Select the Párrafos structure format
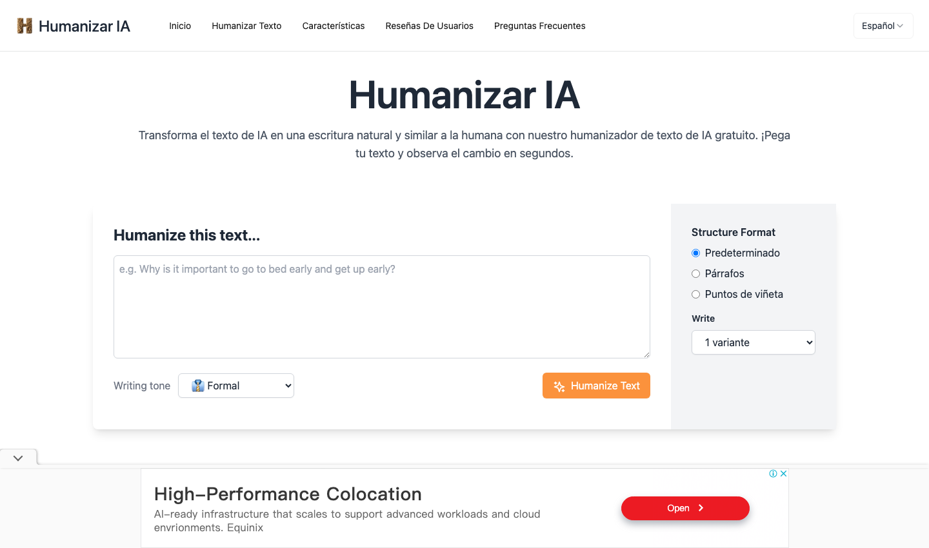929x548 pixels. pyautogui.click(x=695, y=273)
